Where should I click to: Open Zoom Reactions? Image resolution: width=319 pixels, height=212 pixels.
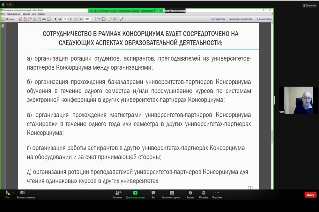tap(190, 194)
